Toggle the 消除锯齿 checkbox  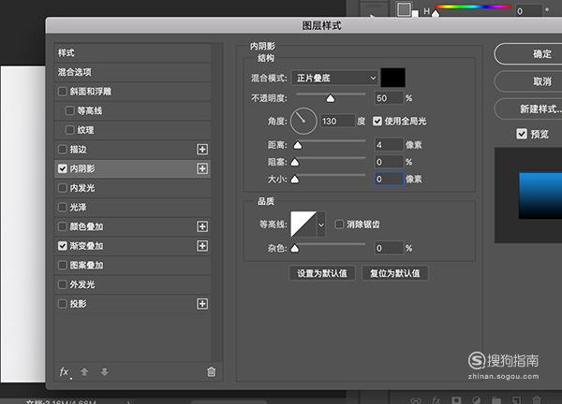pyautogui.click(x=339, y=224)
